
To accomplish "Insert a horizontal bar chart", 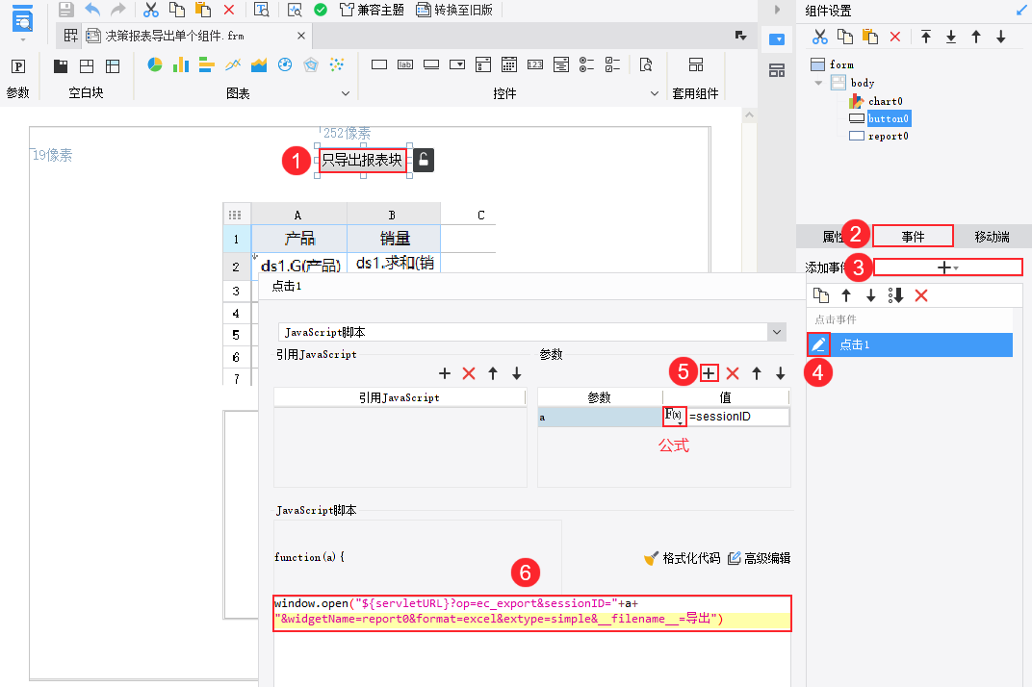I will click(x=207, y=64).
